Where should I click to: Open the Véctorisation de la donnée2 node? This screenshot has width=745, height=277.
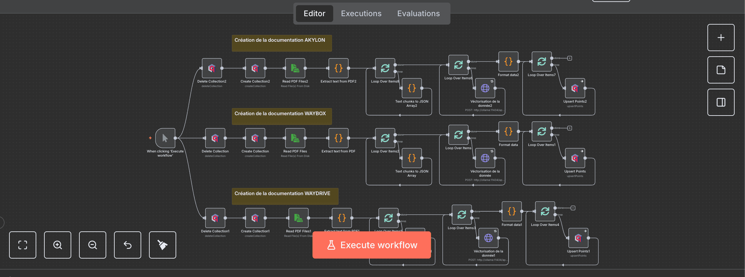pos(485,88)
